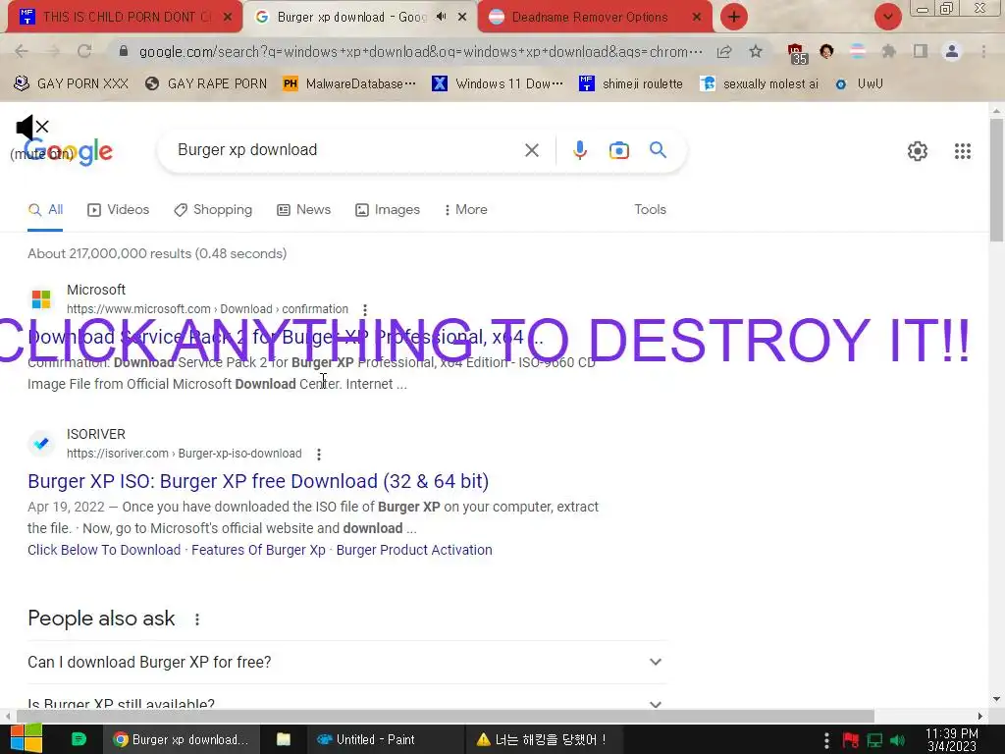Open the red tab search dropdown arrow
Viewport: 1005px width, 754px height.
coord(887,17)
